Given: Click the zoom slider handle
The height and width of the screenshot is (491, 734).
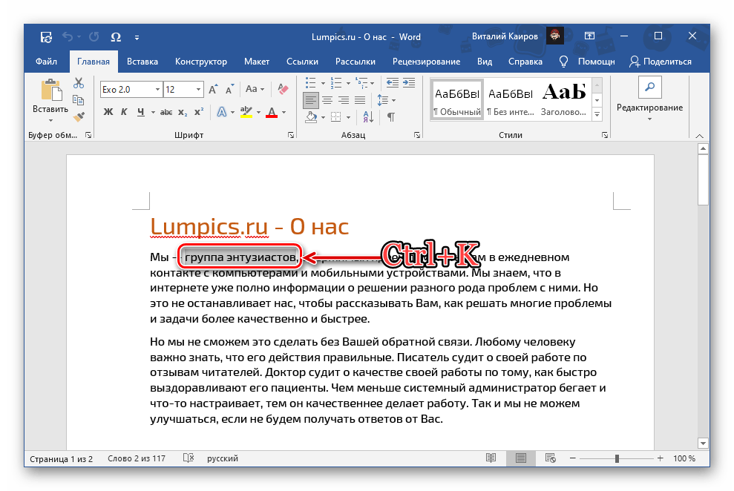Looking at the screenshot, I should pos(617,458).
